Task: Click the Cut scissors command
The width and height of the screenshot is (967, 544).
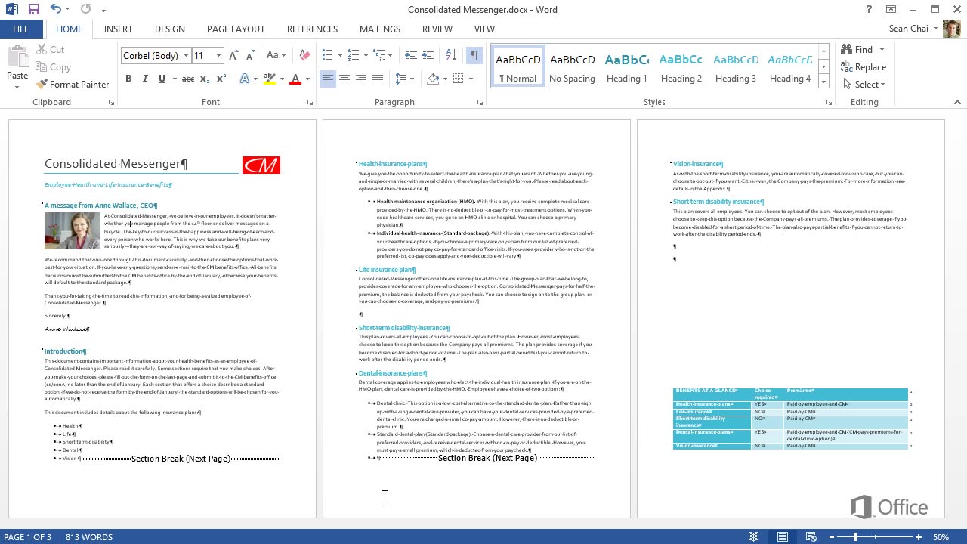Action: pos(51,49)
